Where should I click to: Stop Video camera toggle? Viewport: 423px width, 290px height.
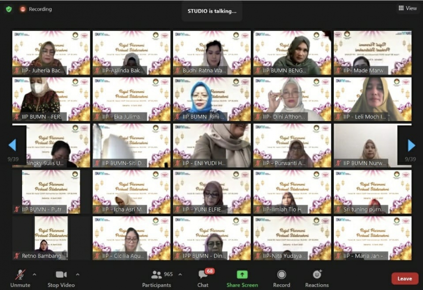click(x=61, y=274)
